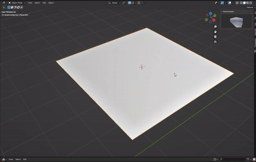This screenshot has width=256, height=162.
Task: Switch to material preview shading
Action: [x=247, y=3]
